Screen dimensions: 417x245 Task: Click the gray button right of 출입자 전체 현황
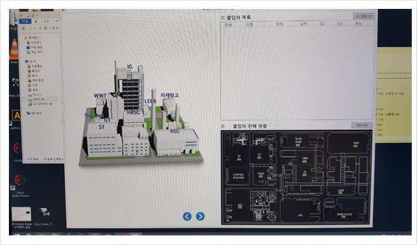click(362, 125)
